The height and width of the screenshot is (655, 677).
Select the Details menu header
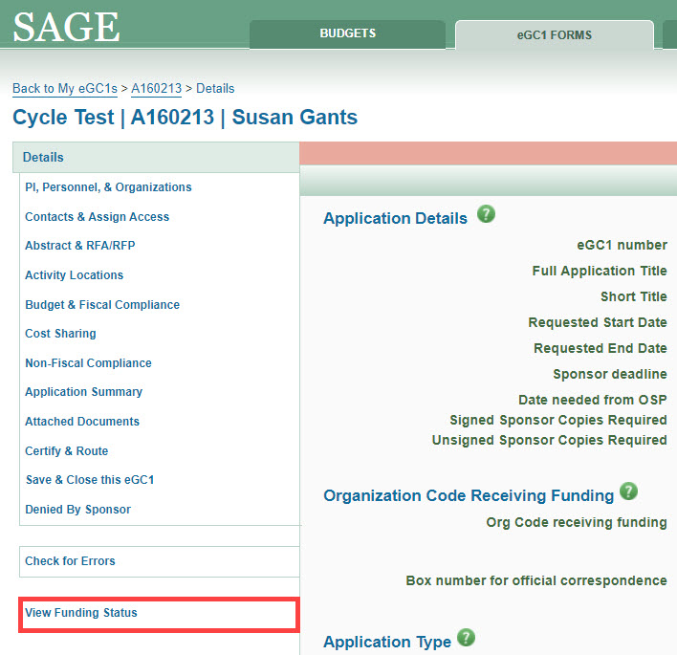click(156, 157)
